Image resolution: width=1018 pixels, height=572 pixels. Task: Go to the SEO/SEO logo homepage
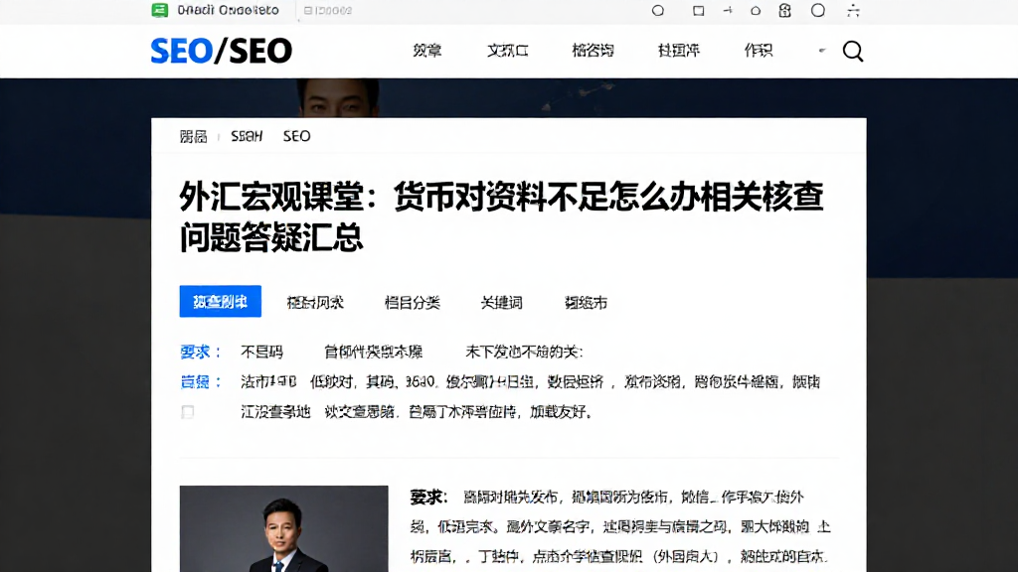222,51
